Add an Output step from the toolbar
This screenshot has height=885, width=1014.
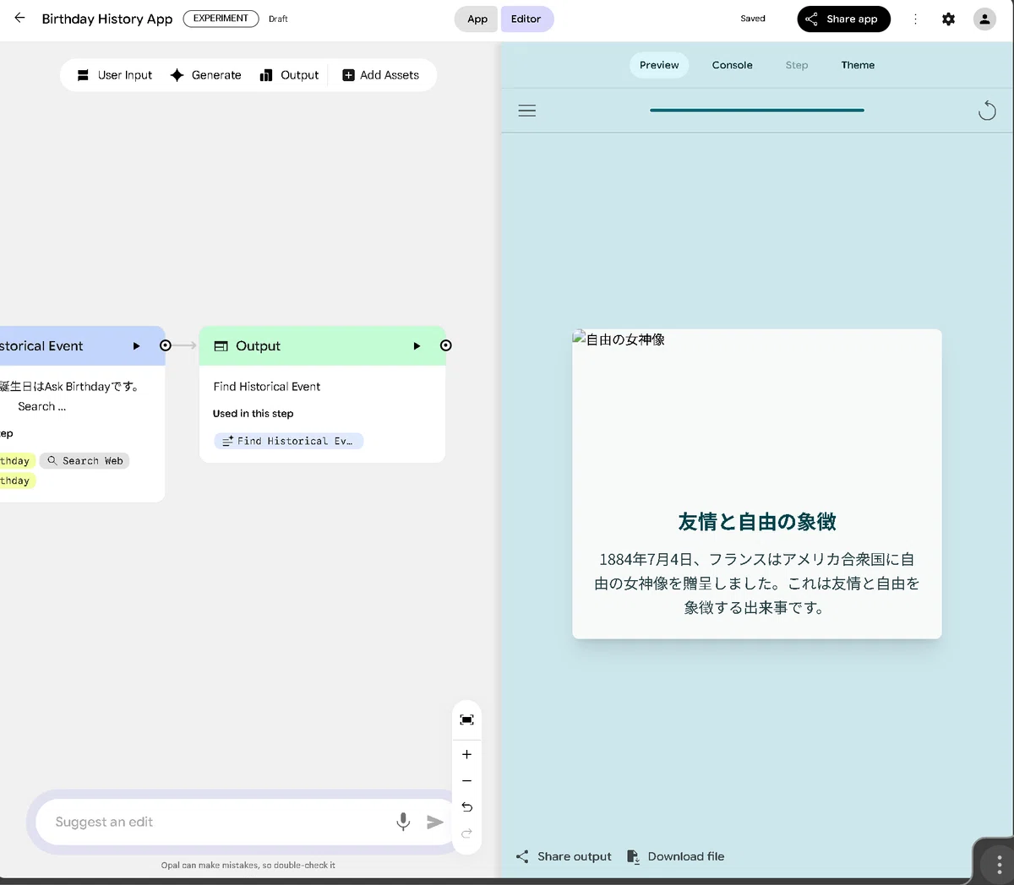click(x=289, y=75)
